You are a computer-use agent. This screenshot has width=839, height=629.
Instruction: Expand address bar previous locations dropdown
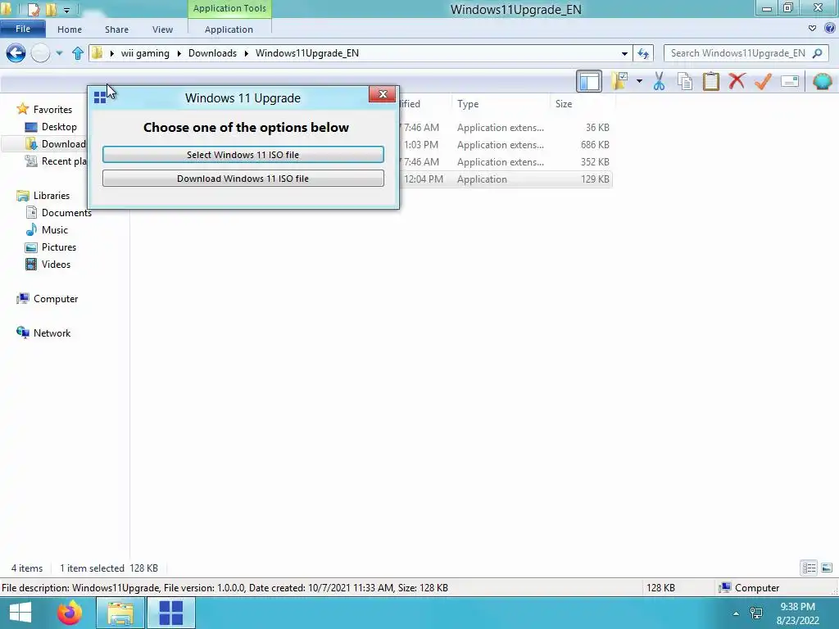624,53
